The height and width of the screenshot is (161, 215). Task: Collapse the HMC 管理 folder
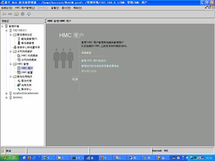coord(10,64)
